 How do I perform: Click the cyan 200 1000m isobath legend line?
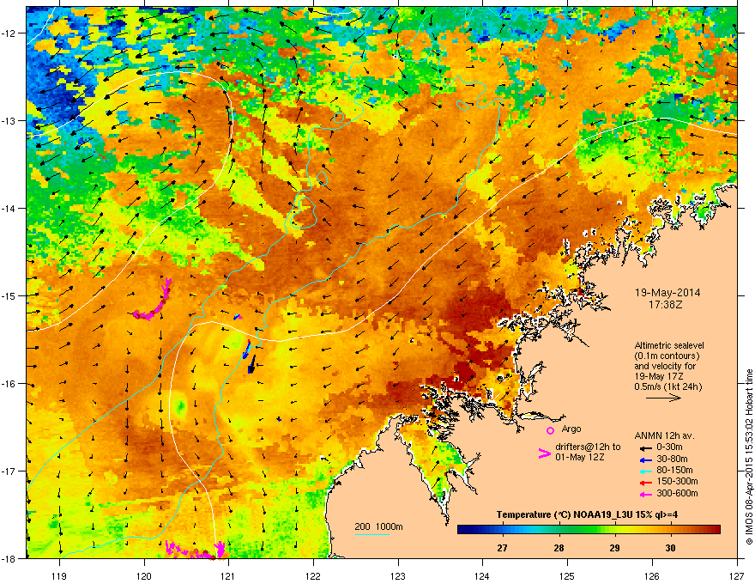click(372, 534)
